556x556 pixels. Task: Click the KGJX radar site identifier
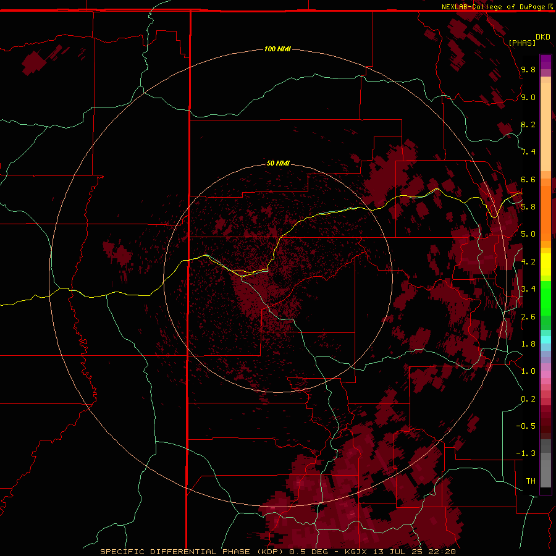coord(356,552)
